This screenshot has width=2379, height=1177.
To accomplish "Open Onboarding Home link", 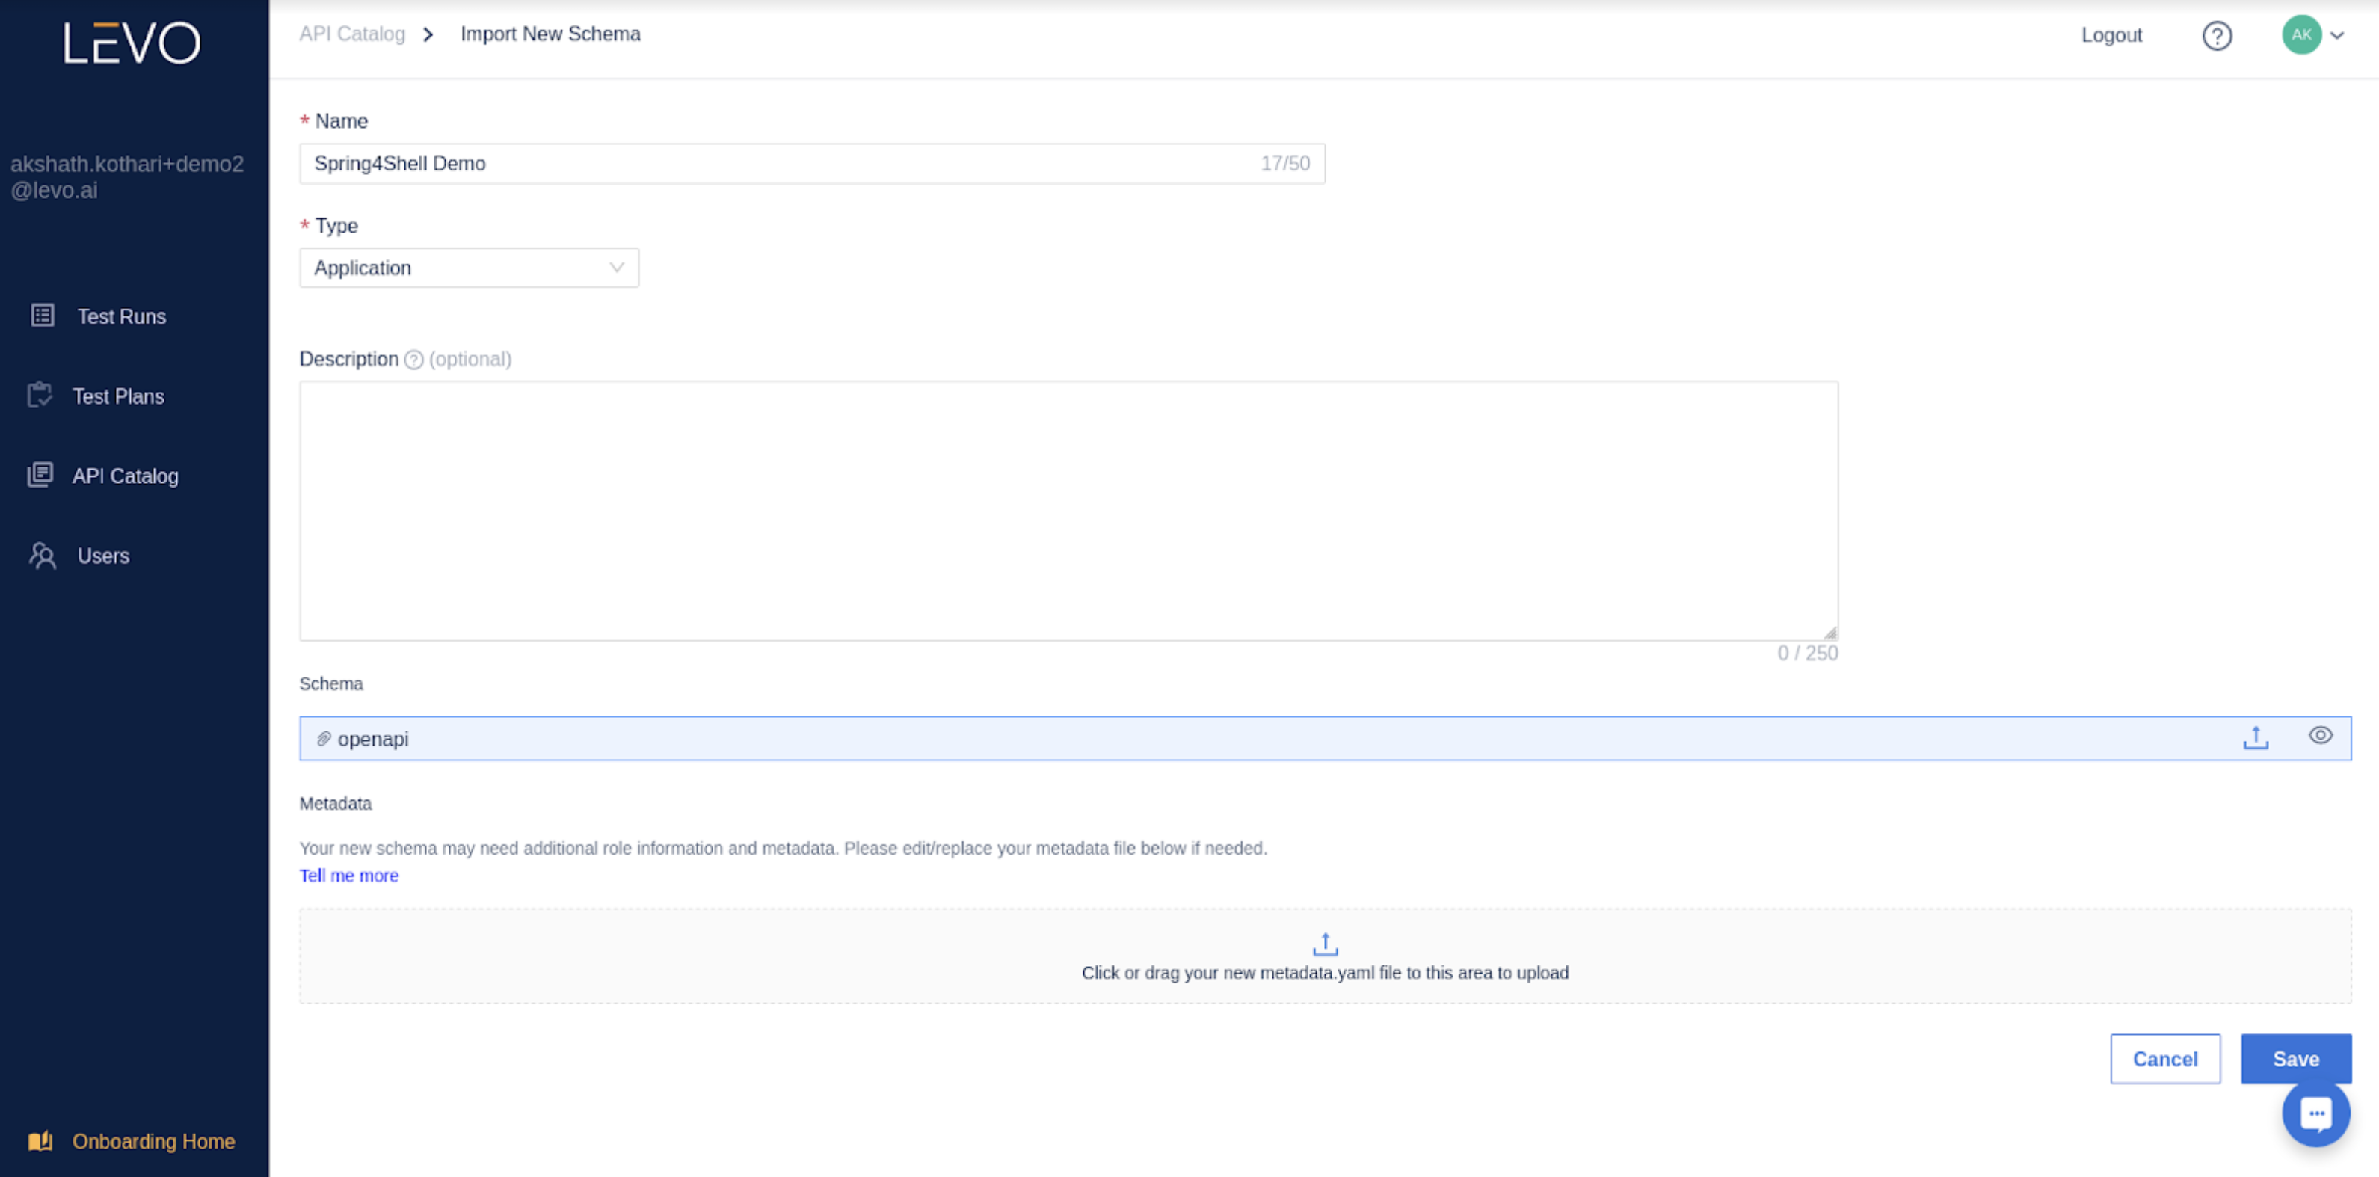I will pyautogui.click(x=153, y=1141).
